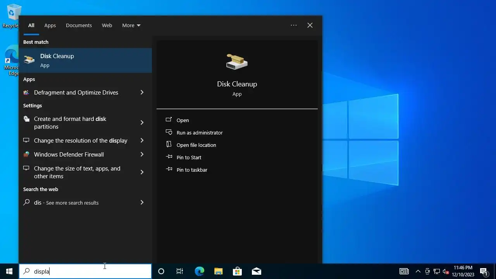Image resolution: width=496 pixels, height=279 pixels.
Task: Click the display resolution monitor icon
Action: coord(26,140)
